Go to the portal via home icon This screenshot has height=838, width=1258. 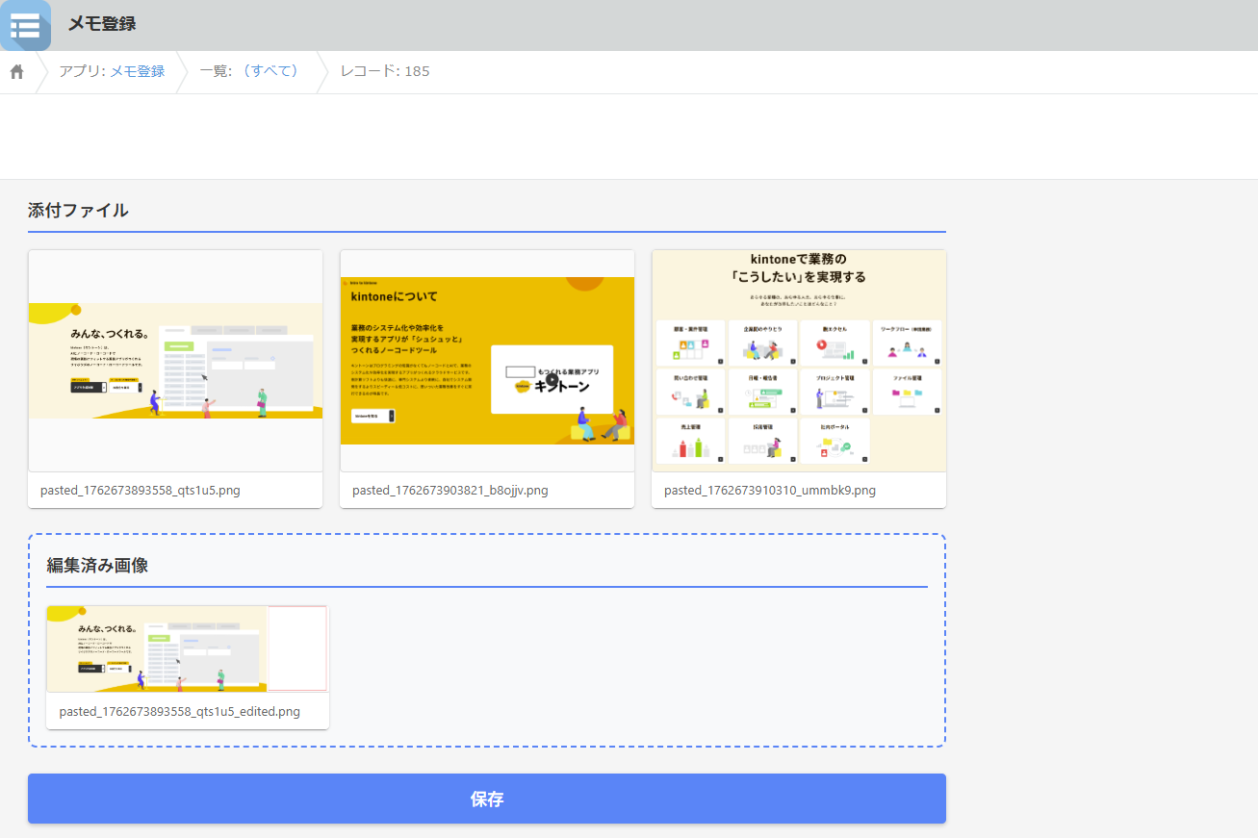pyautogui.click(x=16, y=72)
